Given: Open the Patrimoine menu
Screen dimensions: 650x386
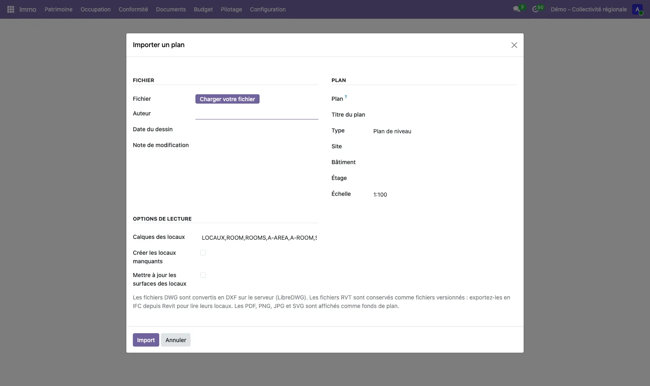Looking at the screenshot, I should pos(58,9).
